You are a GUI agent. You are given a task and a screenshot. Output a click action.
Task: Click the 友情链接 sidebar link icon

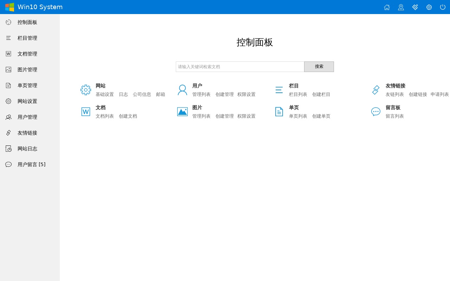coord(8,133)
